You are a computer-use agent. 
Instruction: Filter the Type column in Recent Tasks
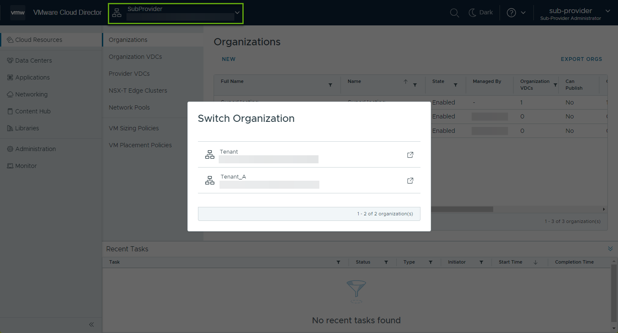(x=431, y=262)
